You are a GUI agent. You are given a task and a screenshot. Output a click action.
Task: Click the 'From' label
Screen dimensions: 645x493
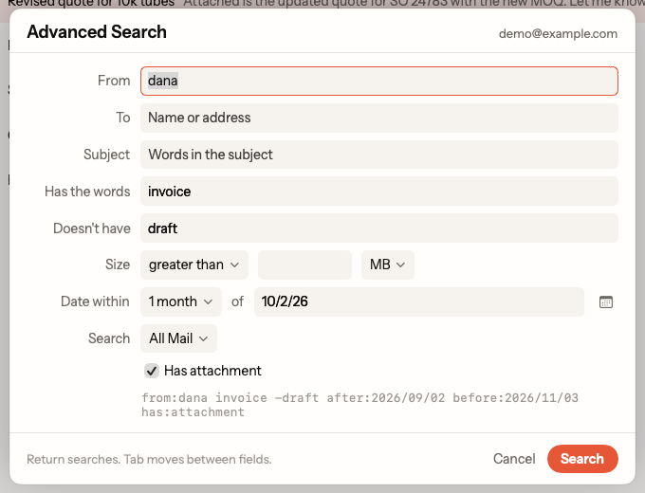pyautogui.click(x=114, y=81)
